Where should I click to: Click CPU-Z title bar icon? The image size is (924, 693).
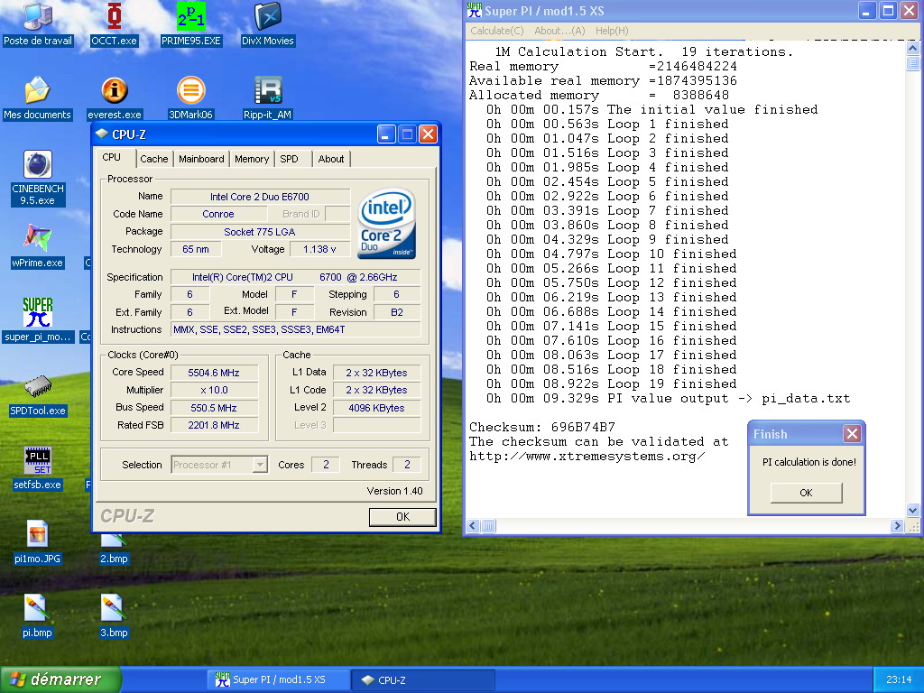coord(102,134)
